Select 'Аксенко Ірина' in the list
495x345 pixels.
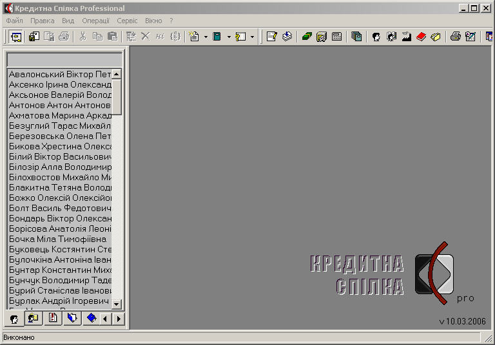[60, 85]
